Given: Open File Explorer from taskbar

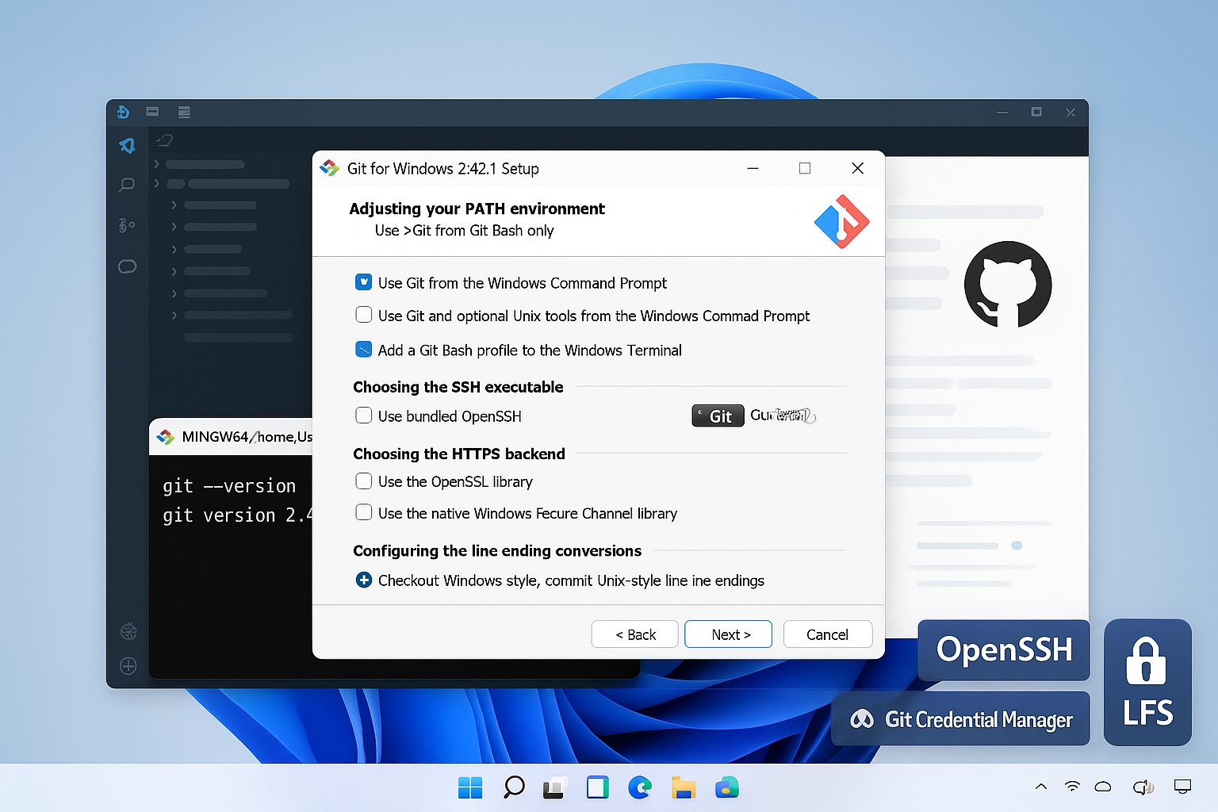Looking at the screenshot, I should pyautogui.click(x=684, y=787).
